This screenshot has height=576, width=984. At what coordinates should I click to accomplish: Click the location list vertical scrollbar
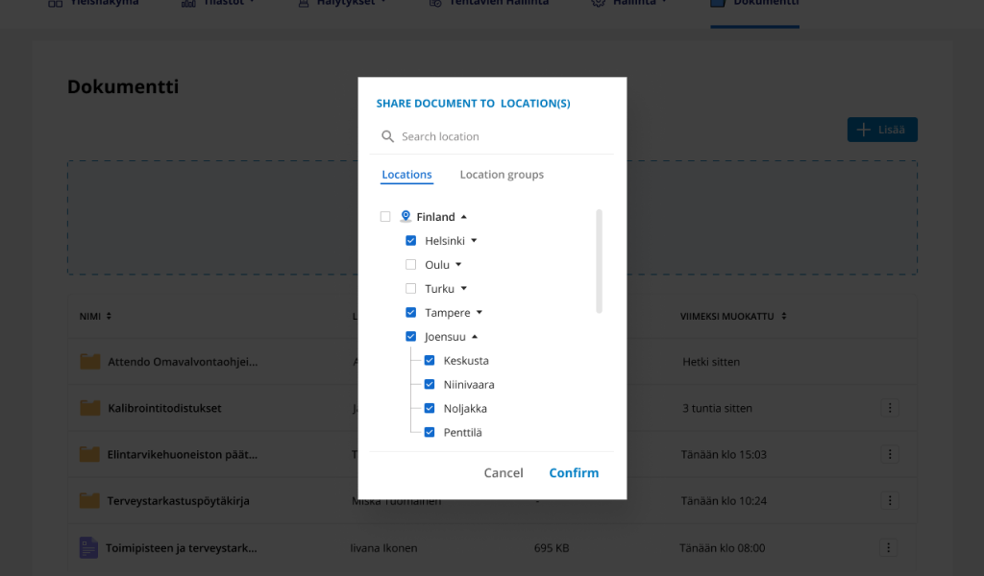(x=599, y=261)
